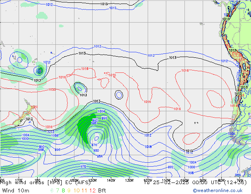The width and height of the screenshot is (251, 194).
Task: Click the 130W longitude label
Action: coord(129,180)
